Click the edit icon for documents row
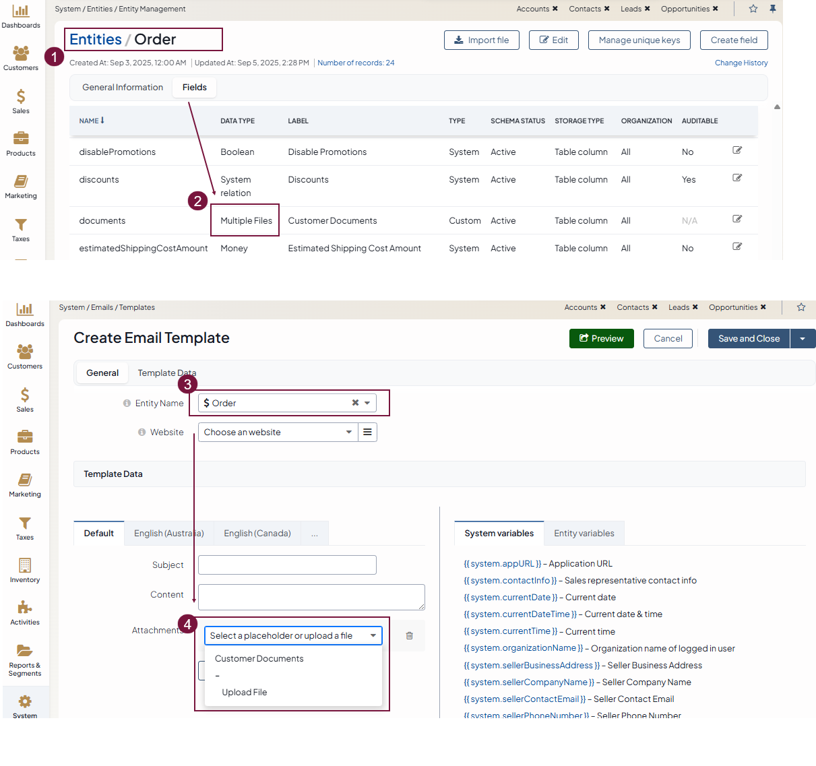 (x=737, y=219)
